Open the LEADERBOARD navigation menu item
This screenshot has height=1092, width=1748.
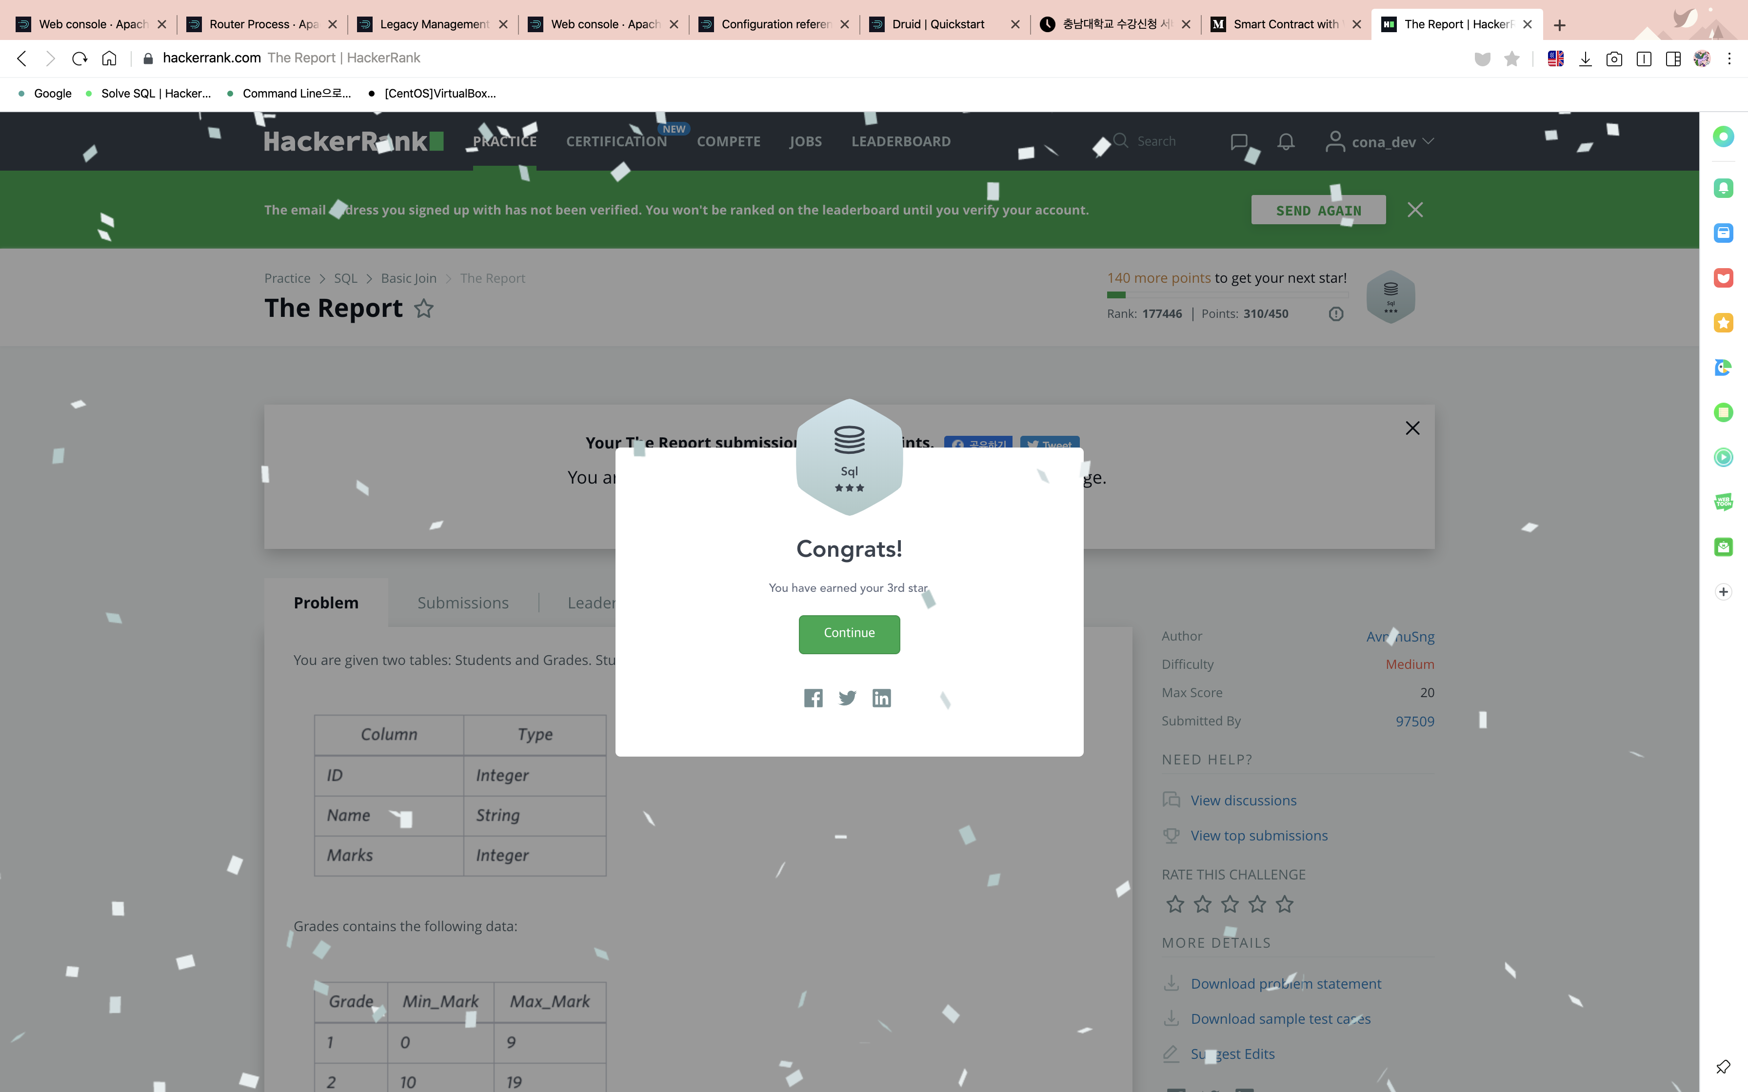coord(901,141)
